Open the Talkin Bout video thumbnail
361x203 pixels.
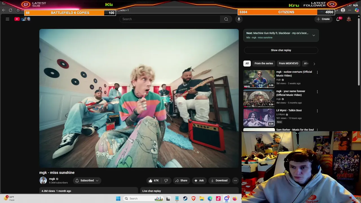click(x=259, y=118)
